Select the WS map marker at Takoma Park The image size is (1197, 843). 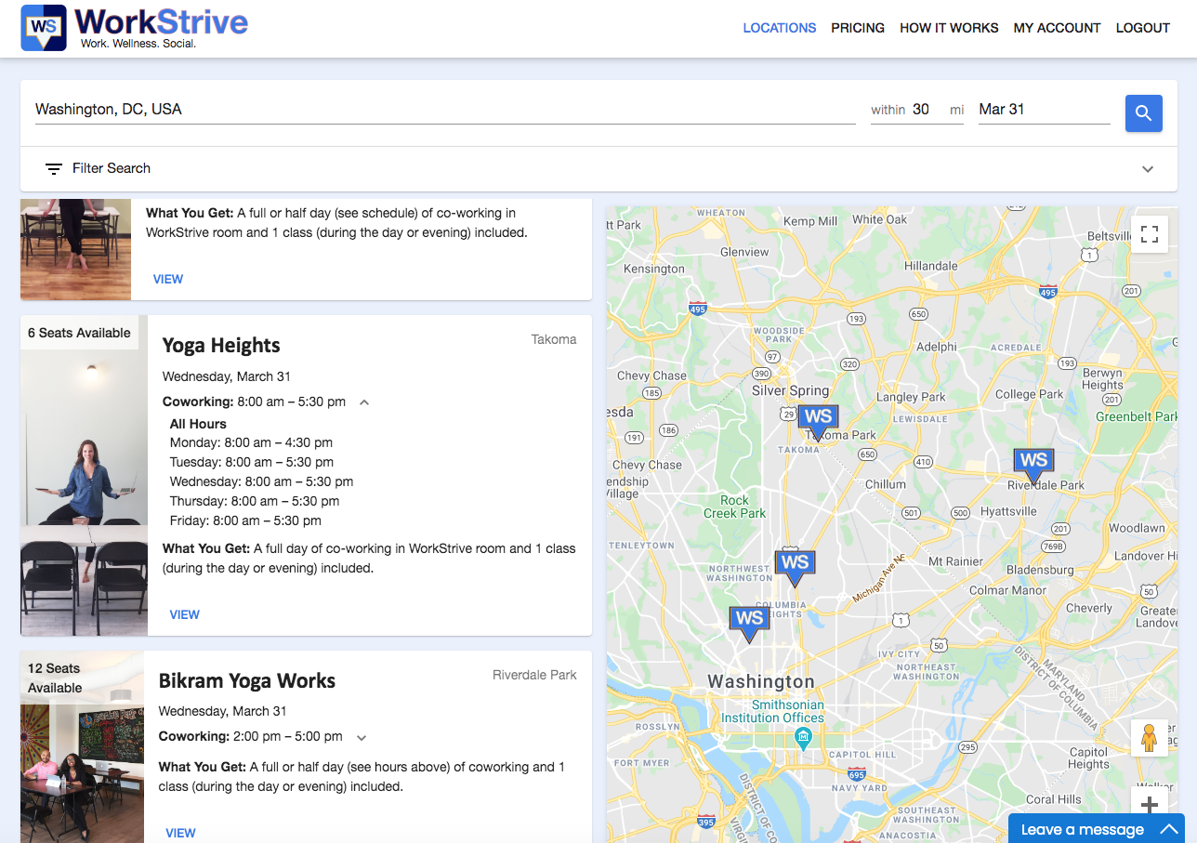click(818, 422)
